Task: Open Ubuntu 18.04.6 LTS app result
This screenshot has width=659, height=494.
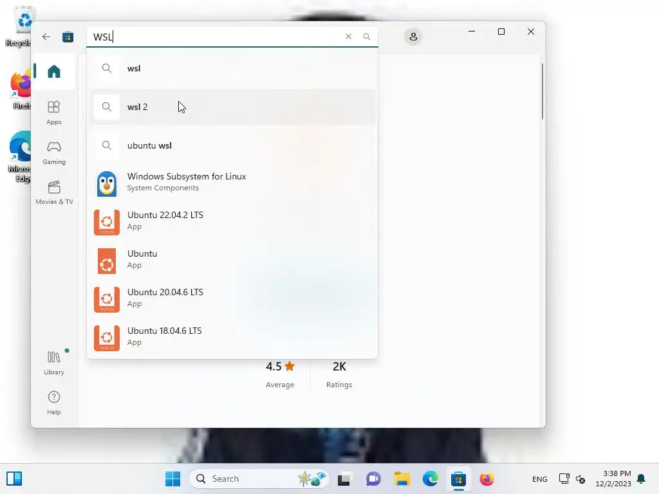Action: [232, 338]
